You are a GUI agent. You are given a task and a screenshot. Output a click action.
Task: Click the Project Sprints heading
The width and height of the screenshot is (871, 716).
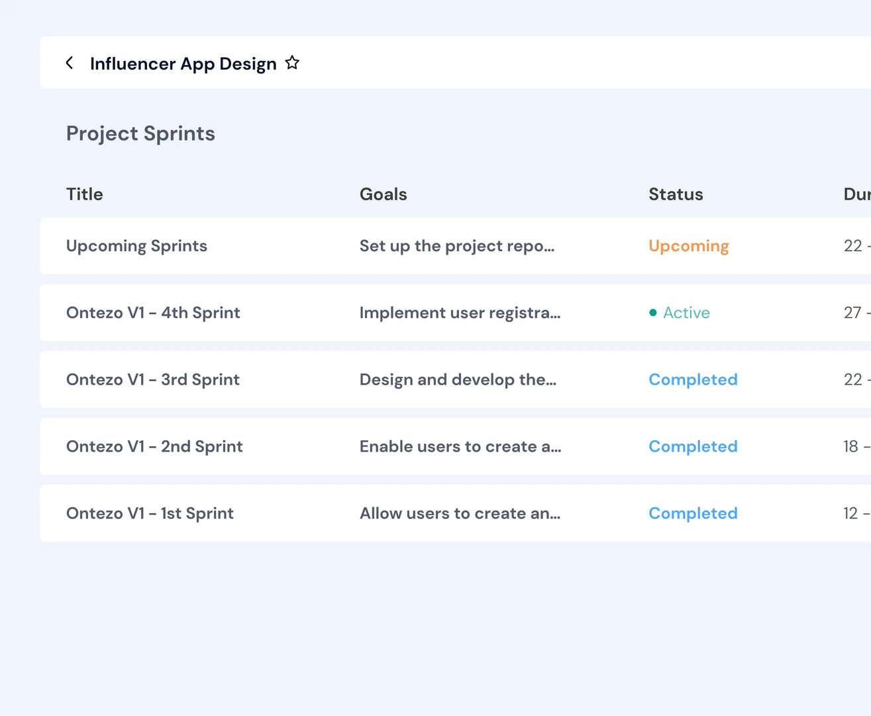point(140,133)
